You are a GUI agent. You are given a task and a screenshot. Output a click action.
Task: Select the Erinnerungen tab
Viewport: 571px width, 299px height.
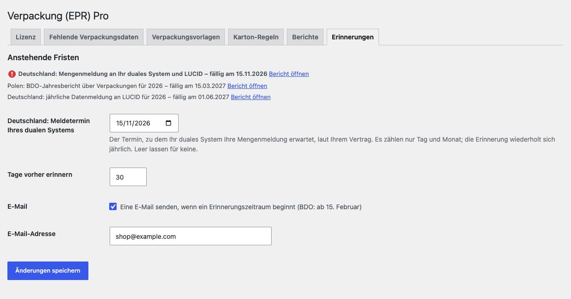click(353, 37)
